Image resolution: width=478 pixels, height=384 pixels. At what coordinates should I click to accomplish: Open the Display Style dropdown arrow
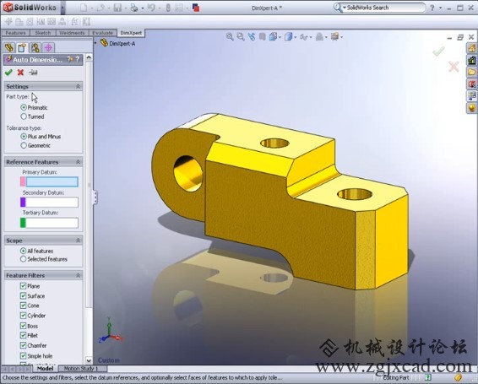tap(295, 37)
